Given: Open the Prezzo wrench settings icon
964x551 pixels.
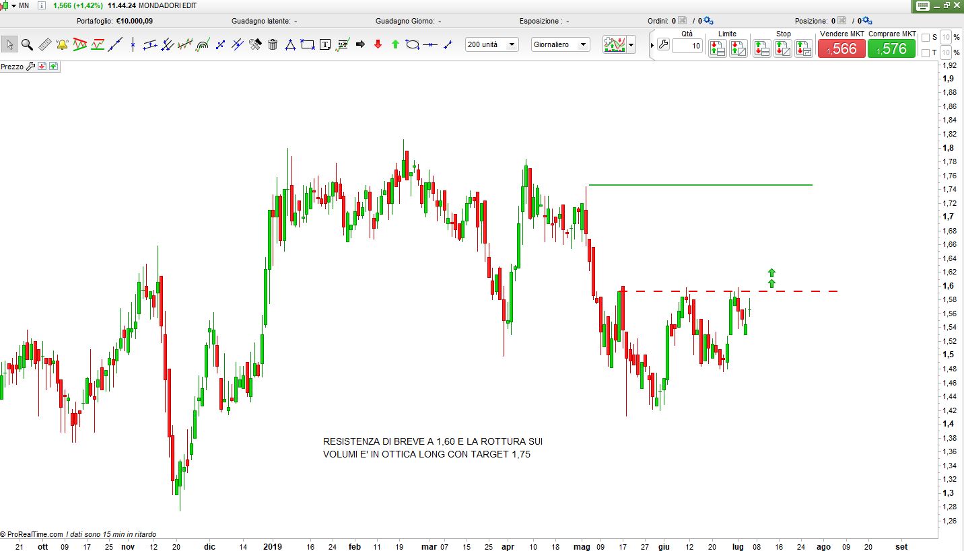Looking at the screenshot, I should click(x=30, y=67).
